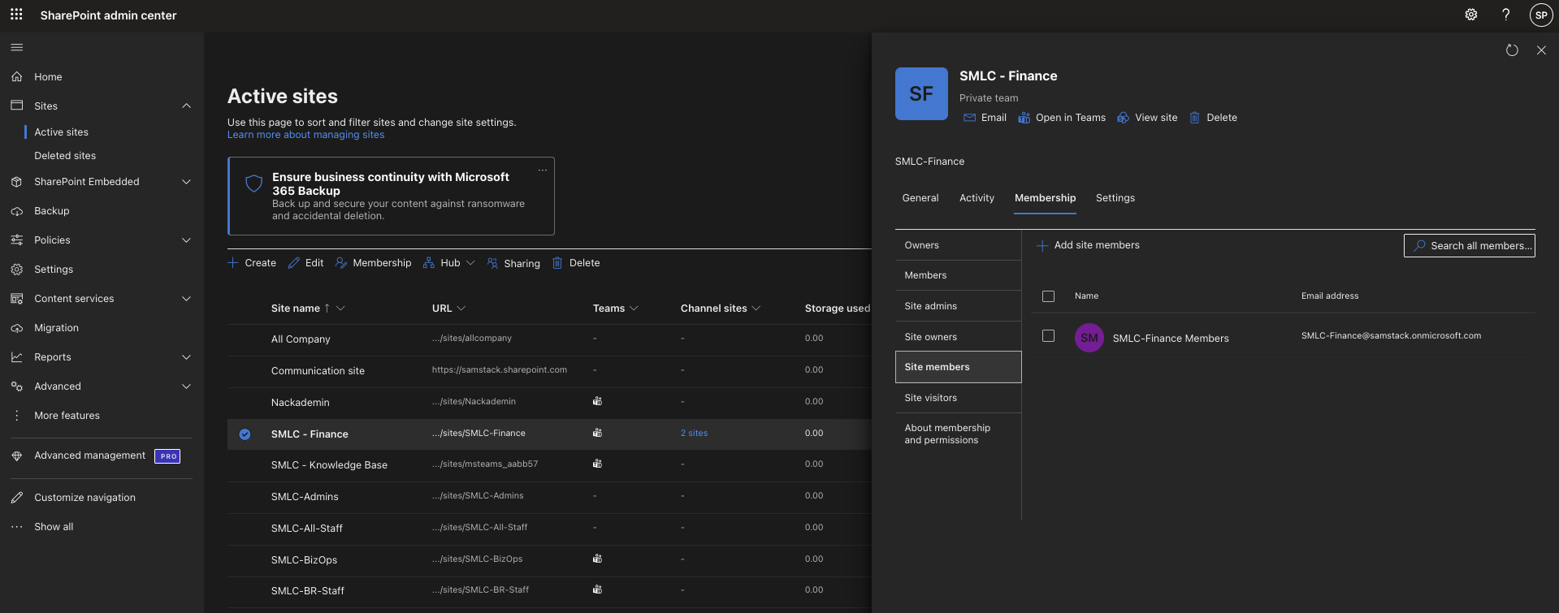Open the app launcher waffle icon

click(x=16, y=15)
